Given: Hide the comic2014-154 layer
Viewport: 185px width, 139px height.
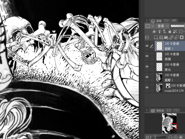Looking at the screenshot, I should [147, 88].
